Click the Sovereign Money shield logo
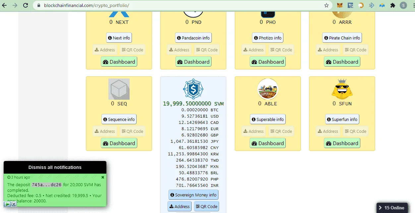 pos(193,89)
